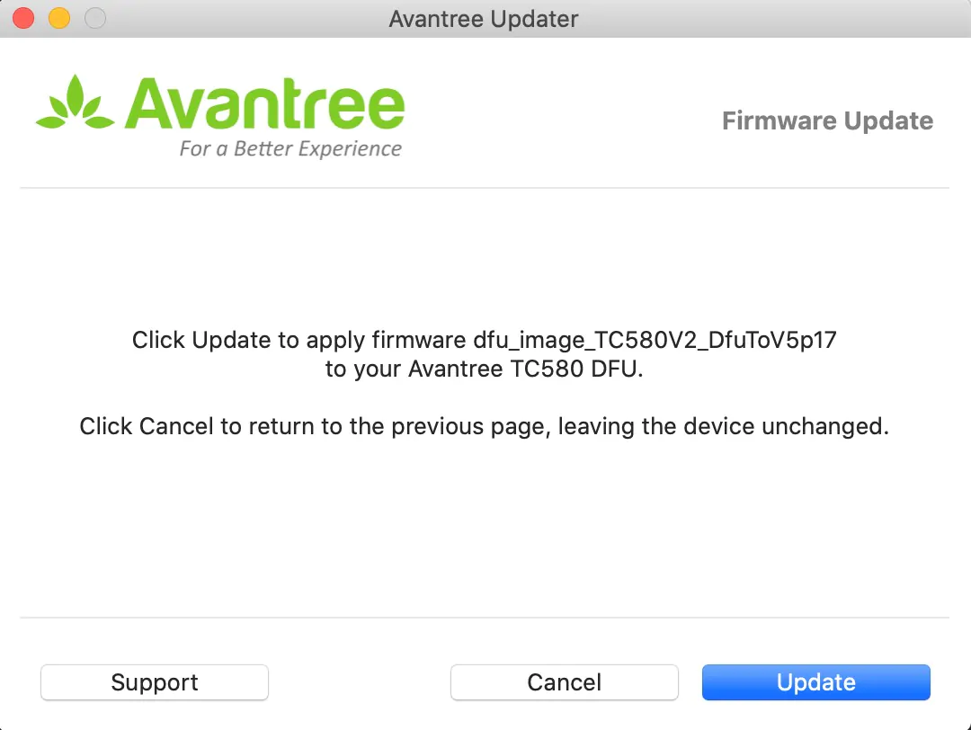Image resolution: width=971 pixels, height=730 pixels.
Task: Click the "Firmware Update" heading
Action: 827,121
